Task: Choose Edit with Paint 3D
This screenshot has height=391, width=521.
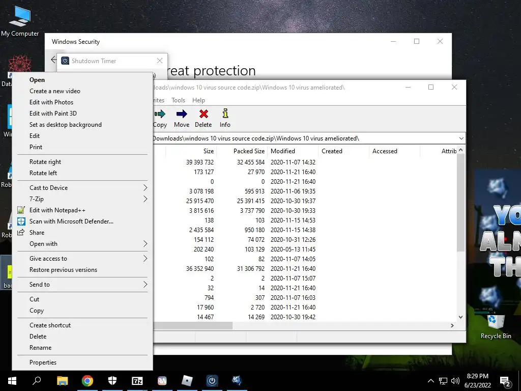Action: tap(82, 114)
